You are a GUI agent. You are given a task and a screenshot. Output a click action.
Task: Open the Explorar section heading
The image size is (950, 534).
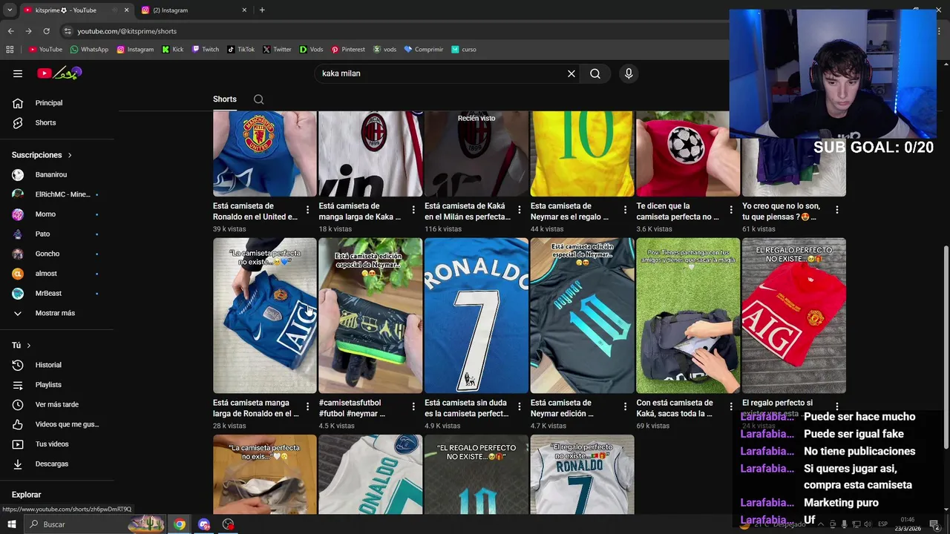[27, 495]
